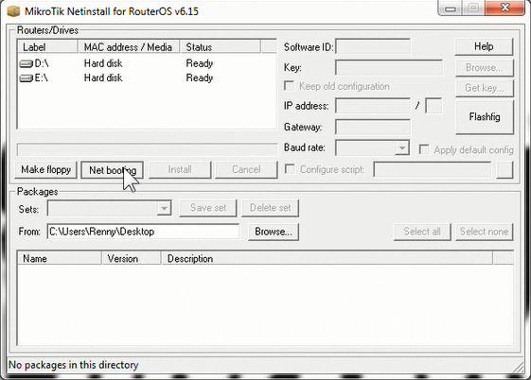Browse for packages folder next to From
Image resolution: width=531 pixels, height=380 pixels.
274,232
